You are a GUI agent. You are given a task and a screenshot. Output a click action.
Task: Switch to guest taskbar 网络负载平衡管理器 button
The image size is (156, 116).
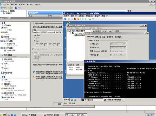[114, 100]
